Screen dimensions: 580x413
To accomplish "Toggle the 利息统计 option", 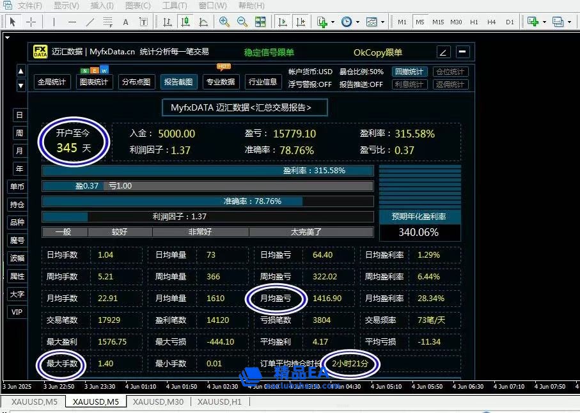I will coord(409,84).
